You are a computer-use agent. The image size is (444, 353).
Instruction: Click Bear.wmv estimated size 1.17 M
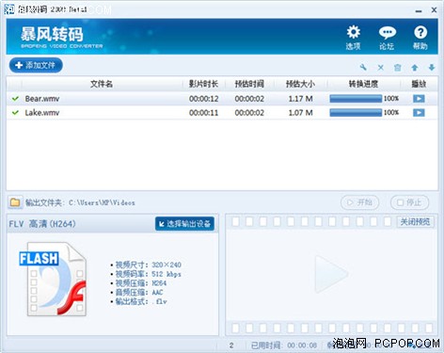[x=300, y=99]
